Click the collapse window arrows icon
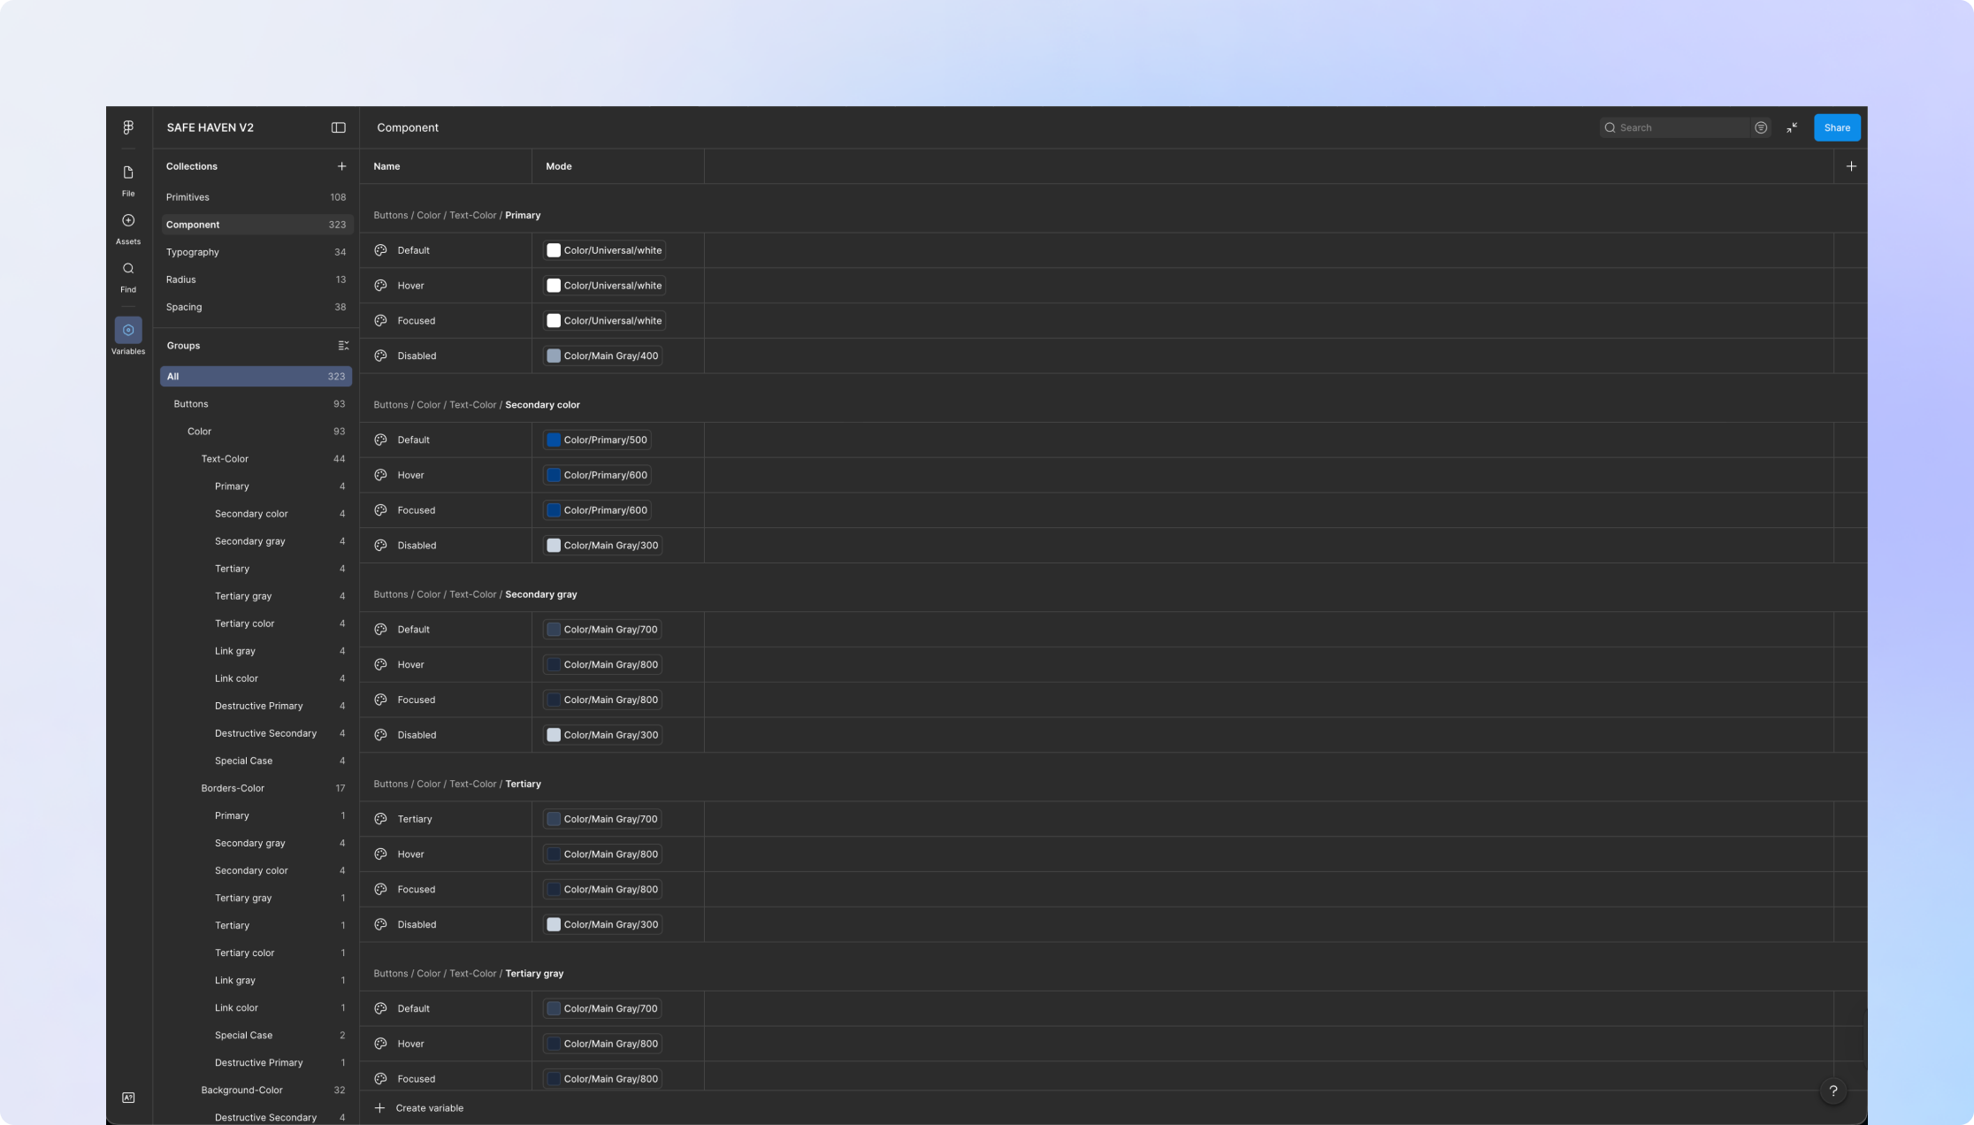The height and width of the screenshot is (1125, 1974). (x=1792, y=127)
